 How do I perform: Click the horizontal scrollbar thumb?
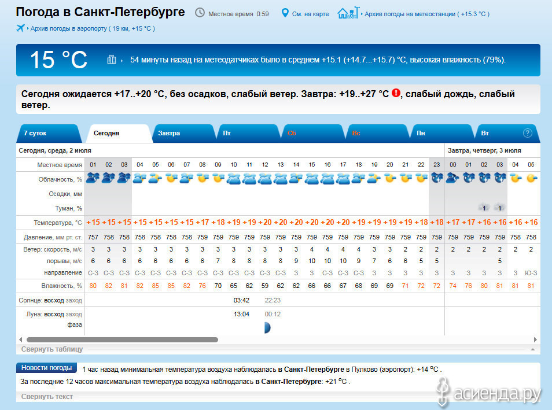(122, 339)
